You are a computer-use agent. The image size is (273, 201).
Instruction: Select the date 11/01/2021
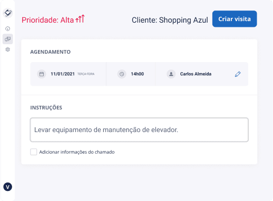point(63,74)
